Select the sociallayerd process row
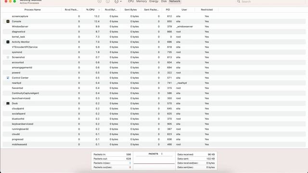The image size is (308, 173). [x=154, y=113]
